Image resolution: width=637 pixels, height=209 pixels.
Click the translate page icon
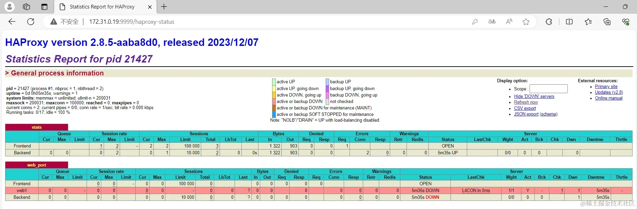492,22
